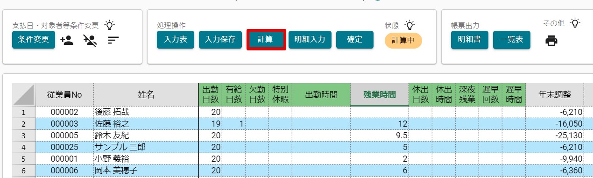Open the 一覧表 list report
This screenshot has height=178, width=593.
tap(512, 40)
